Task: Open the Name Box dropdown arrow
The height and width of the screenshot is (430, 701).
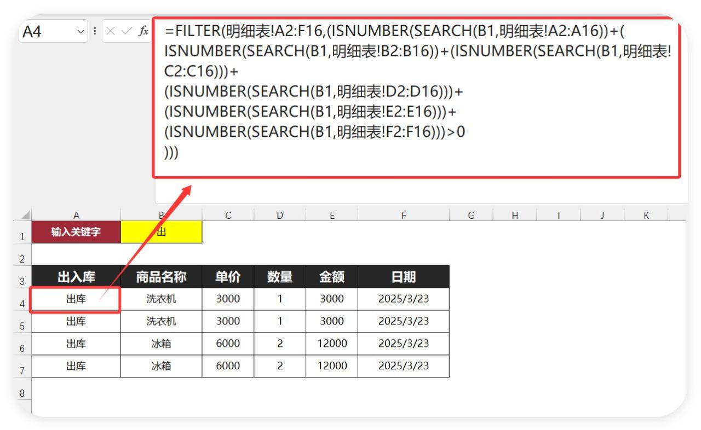Action: 82,32
